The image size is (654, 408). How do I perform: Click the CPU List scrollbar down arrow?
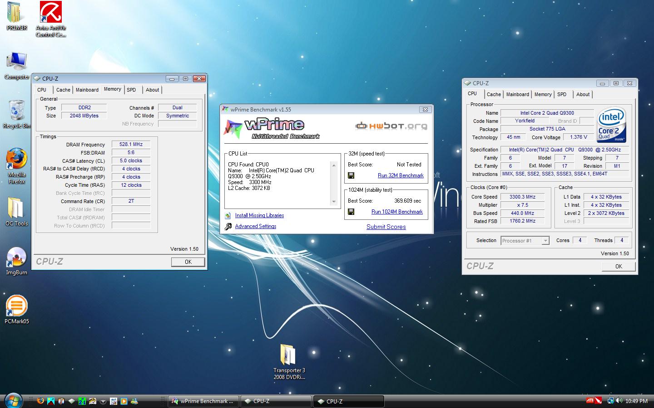click(x=334, y=202)
